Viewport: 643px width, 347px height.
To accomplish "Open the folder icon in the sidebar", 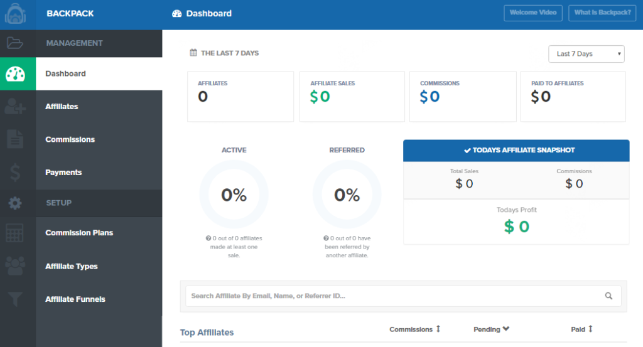I will pyautogui.click(x=15, y=43).
